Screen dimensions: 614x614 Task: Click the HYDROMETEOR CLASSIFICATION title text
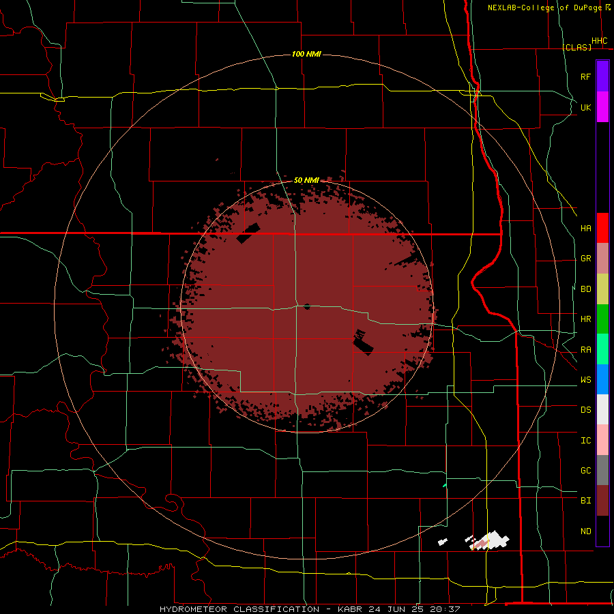(239, 609)
